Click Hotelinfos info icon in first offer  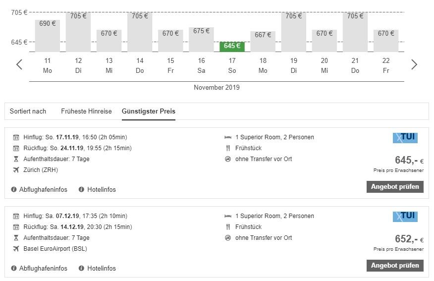click(x=81, y=189)
